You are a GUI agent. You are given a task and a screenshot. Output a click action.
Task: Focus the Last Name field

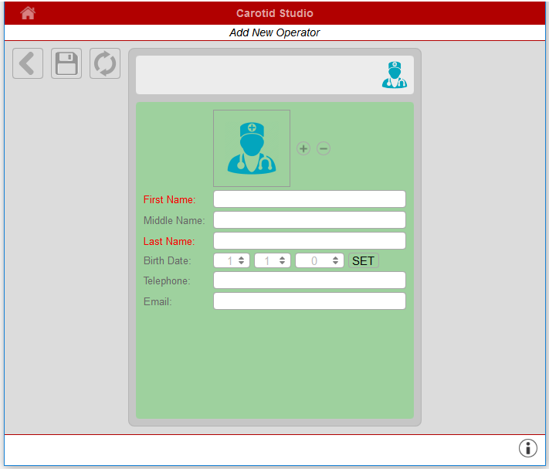[x=310, y=240]
